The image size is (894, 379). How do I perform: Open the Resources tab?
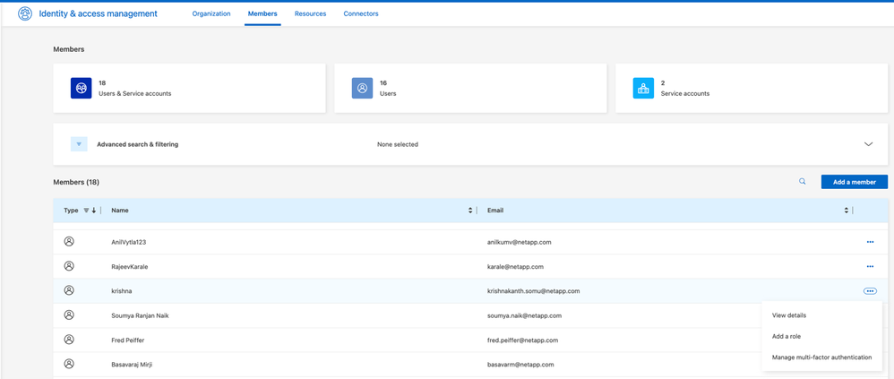pyautogui.click(x=310, y=13)
